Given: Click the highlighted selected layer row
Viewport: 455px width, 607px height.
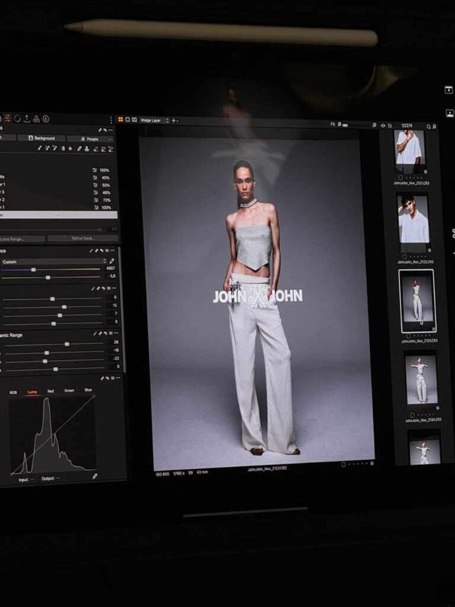Looking at the screenshot, I should tap(59, 215).
